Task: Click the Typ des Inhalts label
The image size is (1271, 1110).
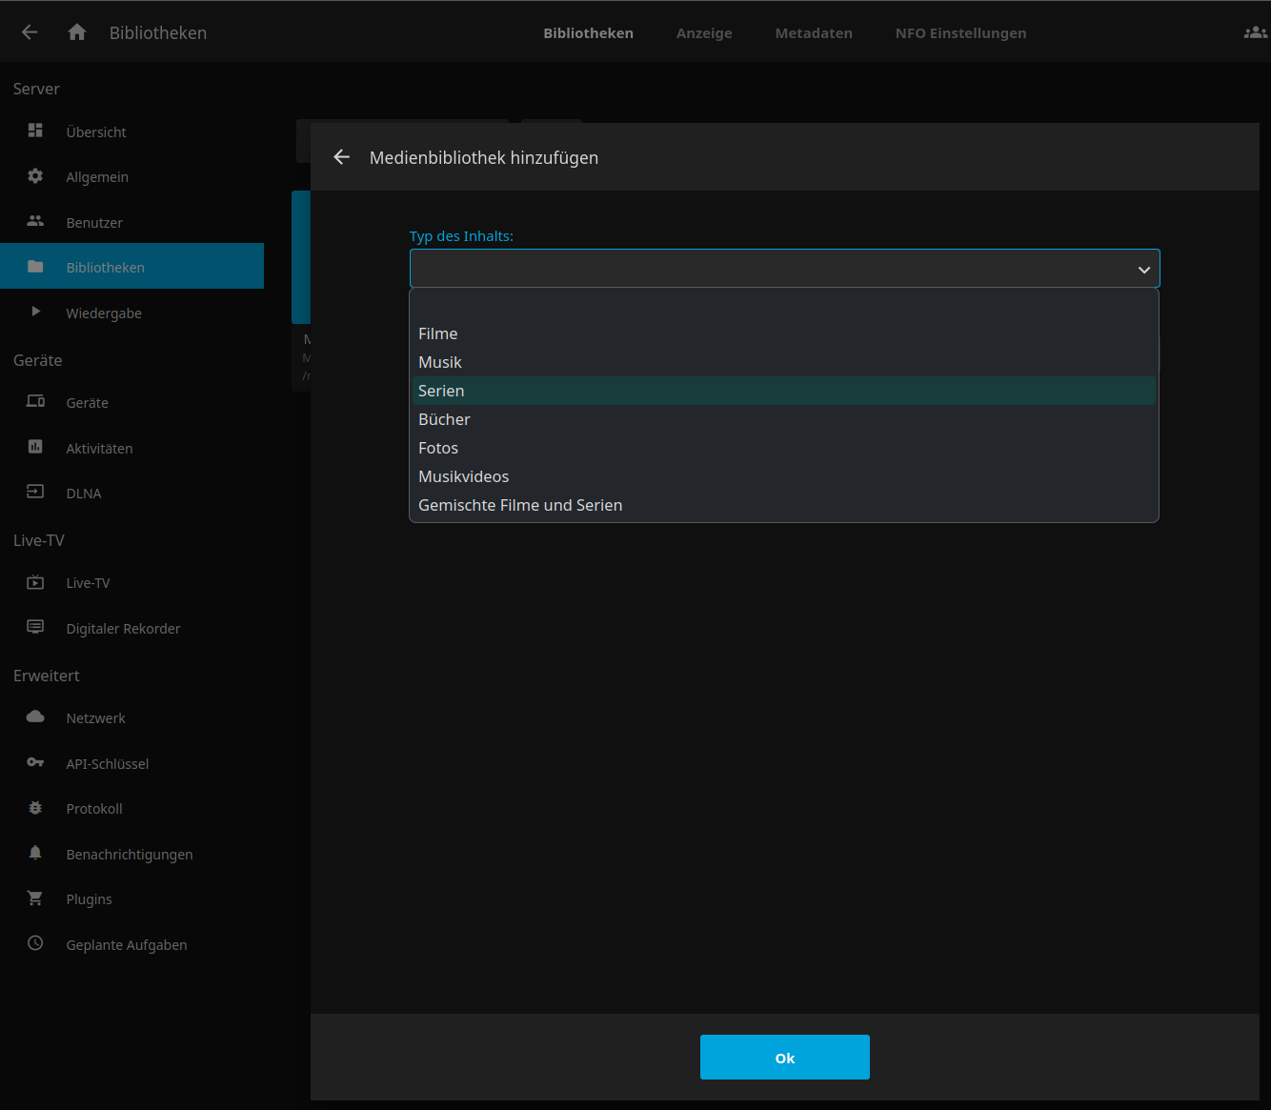Action: click(x=461, y=236)
